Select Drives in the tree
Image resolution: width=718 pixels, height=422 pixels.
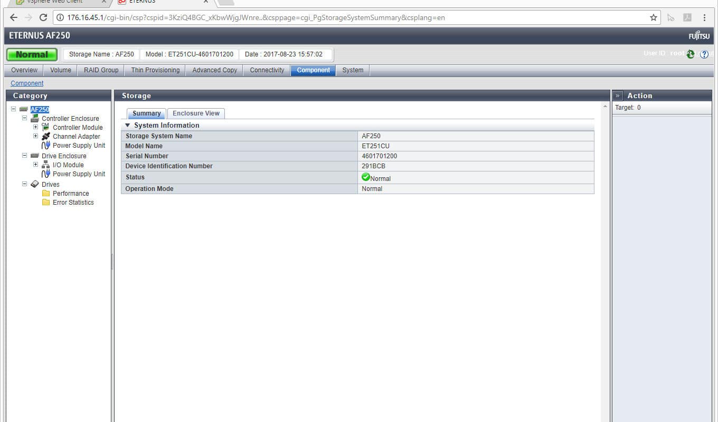(x=51, y=185)
